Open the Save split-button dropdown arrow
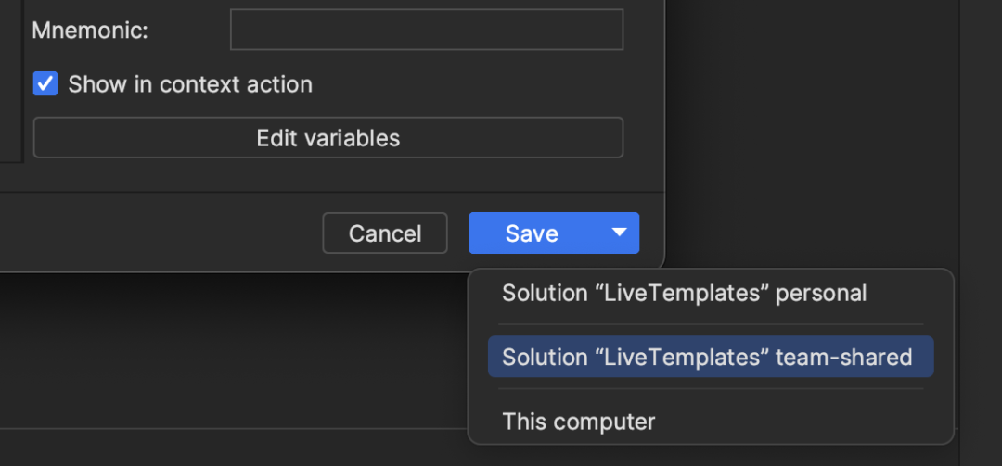 619,233
